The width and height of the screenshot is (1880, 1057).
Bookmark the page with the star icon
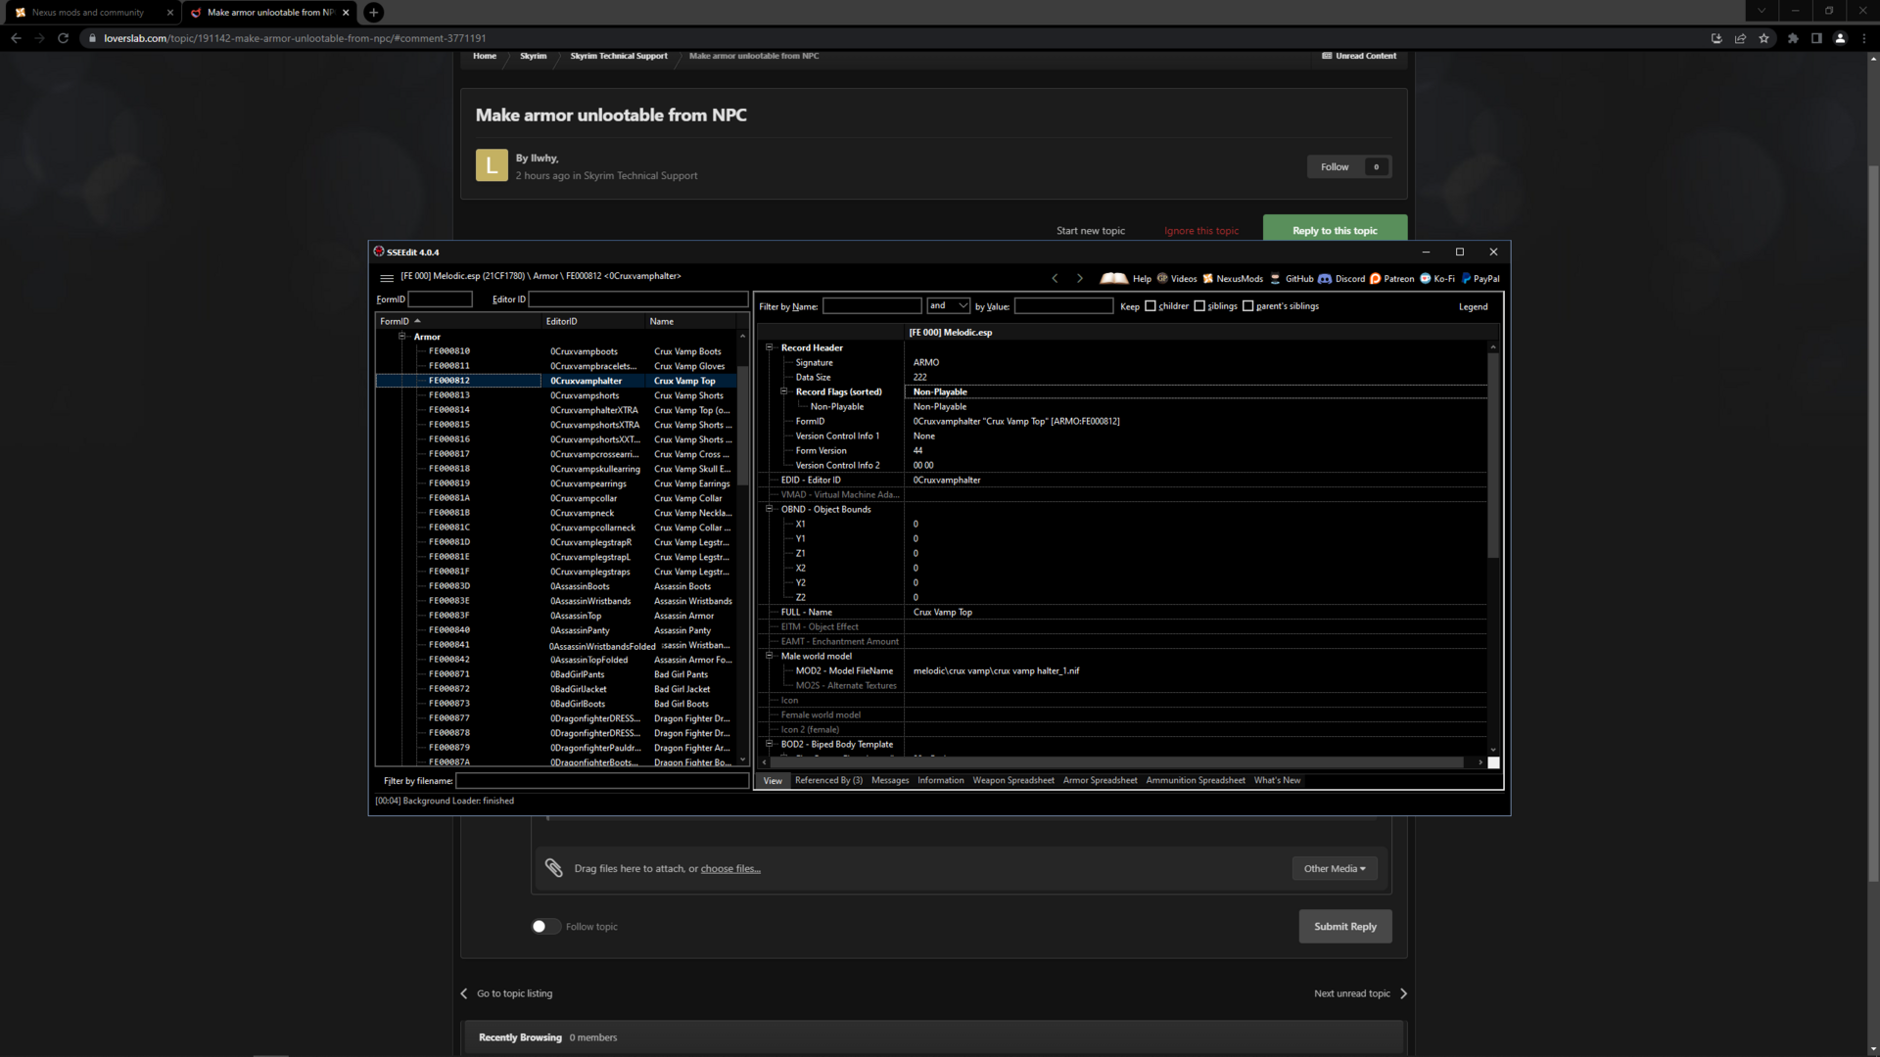[x=1763, y=38]
